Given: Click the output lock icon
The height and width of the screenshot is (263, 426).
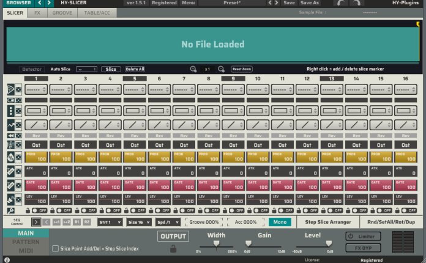Looking at the screenshot, I should pos(173,248).
